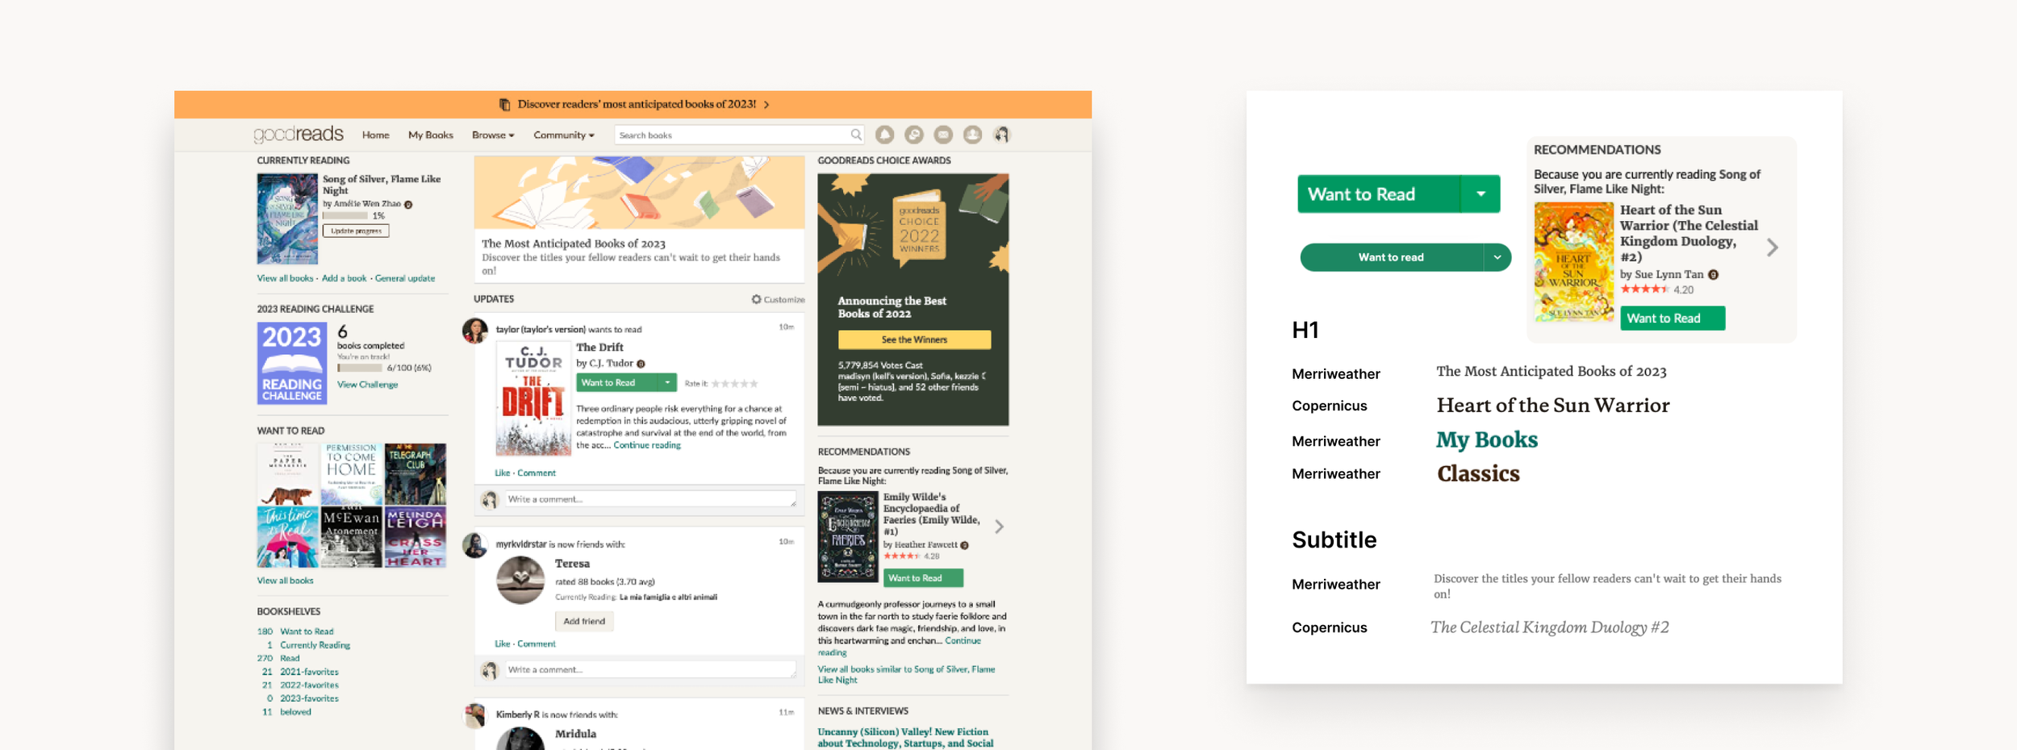Click Want to Read under Emily Wilde's Encyclopaedia
2017x750 pixels.
click(924, 578)
